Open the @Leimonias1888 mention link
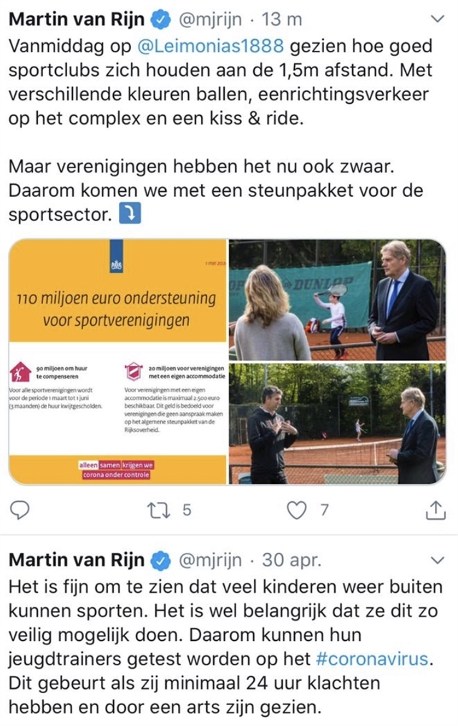The width and height of the screenshot is (458, 726). [210, 46]
